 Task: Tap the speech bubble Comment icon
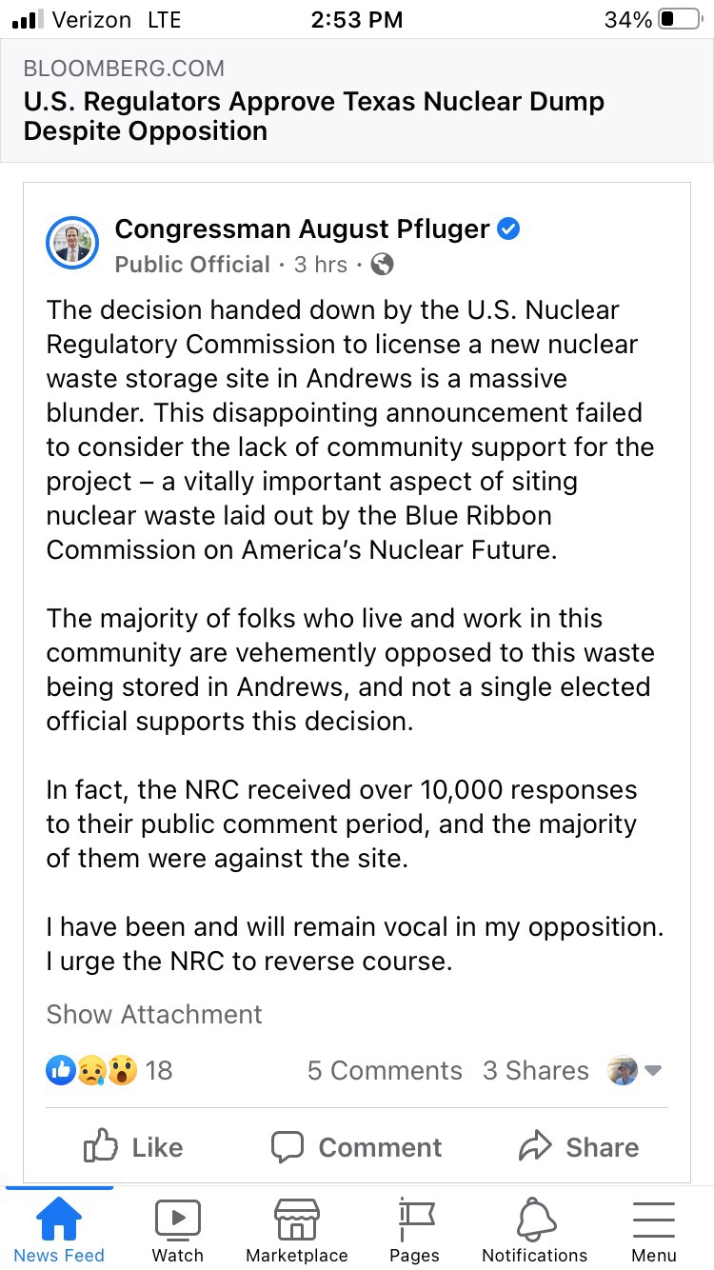coord(288,1146)
